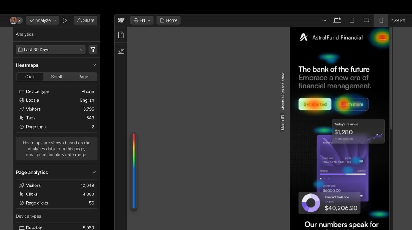Screen dimensions: 412x230
Task: Click the heatmap color intensity scale
Action: tap(134, 171)
